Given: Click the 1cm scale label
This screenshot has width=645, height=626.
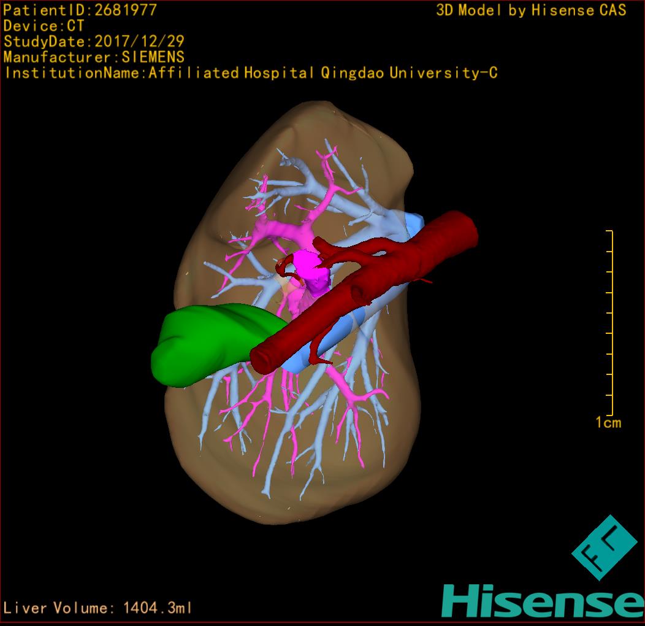Looking at the screenshot, I should pos(608,422).
